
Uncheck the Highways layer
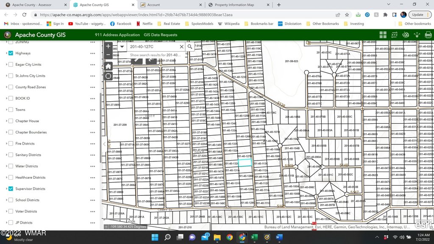click(11, 53)
